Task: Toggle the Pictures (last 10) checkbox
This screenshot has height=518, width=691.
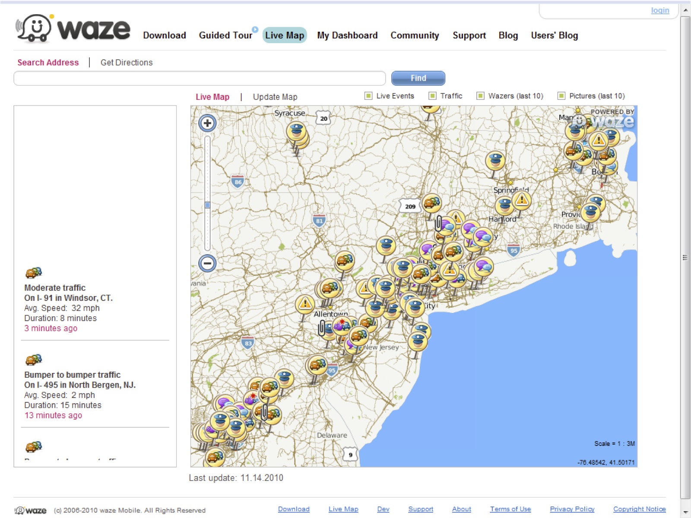Action: tap(561, 96)
